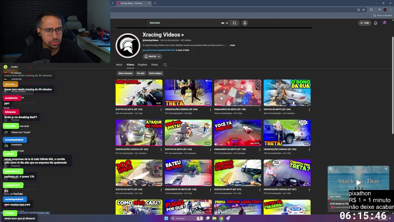The height and width of the screenshot is (222, 394).
Task: Open the O DONO DA RUA thumbnail
Action: (x=287, y=93)
